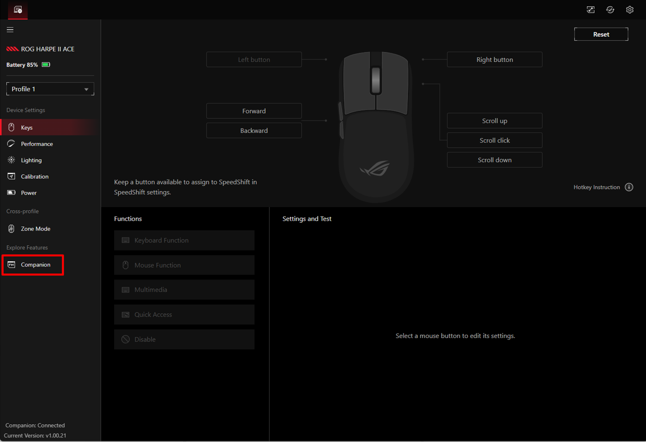Click the Multimedia icon
Viewport: 646px width, 442px height.
pyautogui.click(x=126, y=290)
